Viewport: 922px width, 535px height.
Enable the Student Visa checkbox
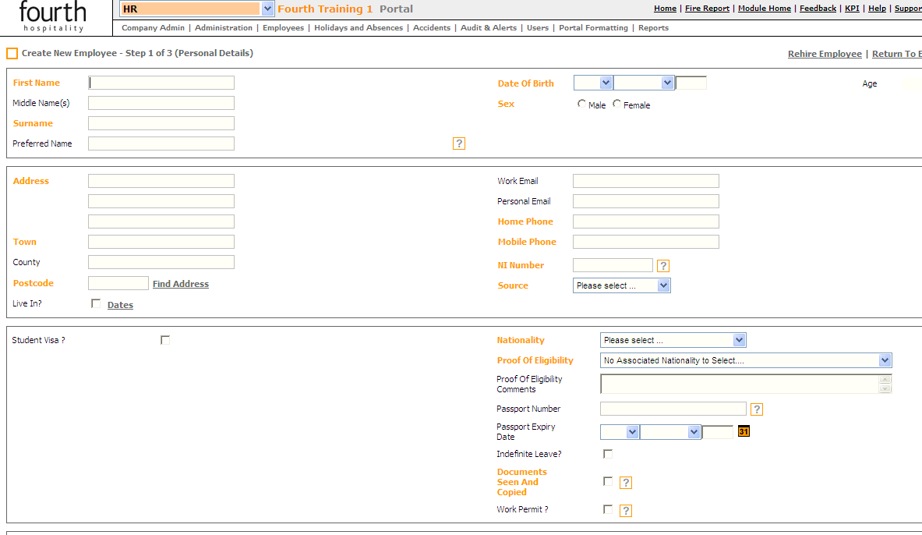coord(165,340)
